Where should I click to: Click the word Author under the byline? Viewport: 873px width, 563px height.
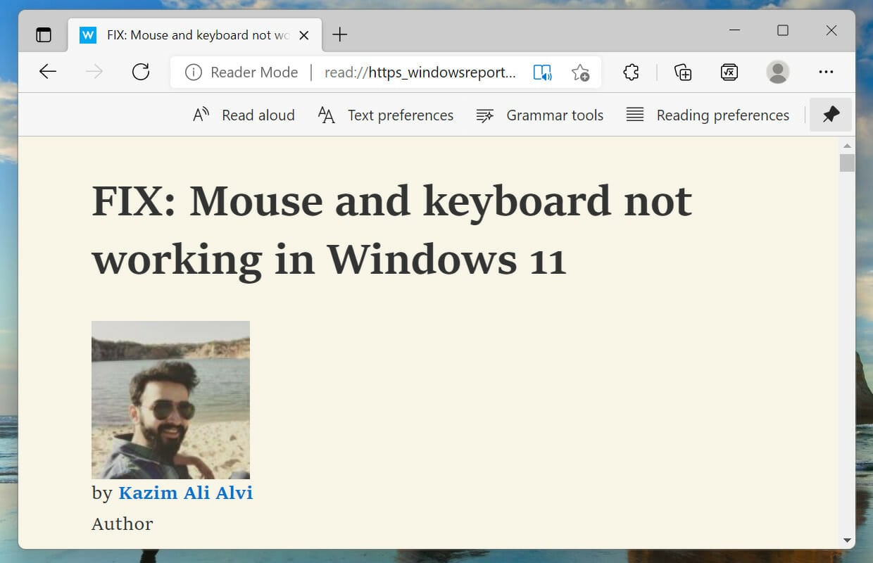pos(122,524)
